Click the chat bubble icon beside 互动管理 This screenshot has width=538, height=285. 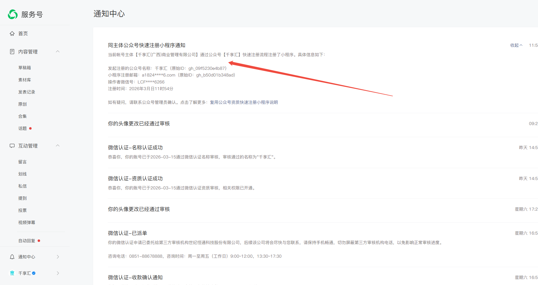point(12,146)
